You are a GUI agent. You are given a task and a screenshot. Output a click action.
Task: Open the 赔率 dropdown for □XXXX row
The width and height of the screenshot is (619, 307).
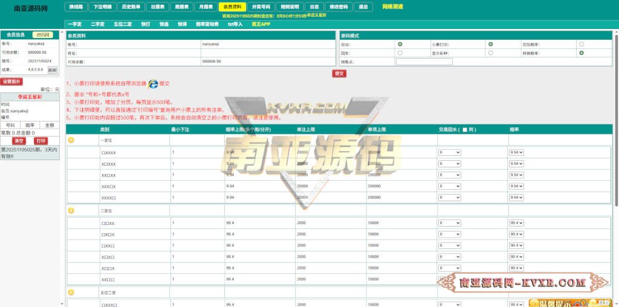[516, 153]
